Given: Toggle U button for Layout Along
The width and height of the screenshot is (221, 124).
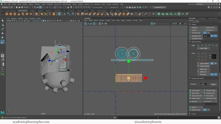Looking at the screenshot, I should 205,110.
